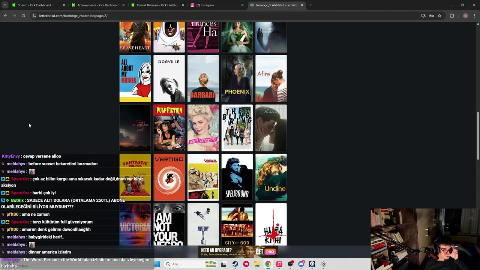This screenshot has width=480, height=270.
Task: Open the Marie Antoinette poster
Action: [203, 128]
